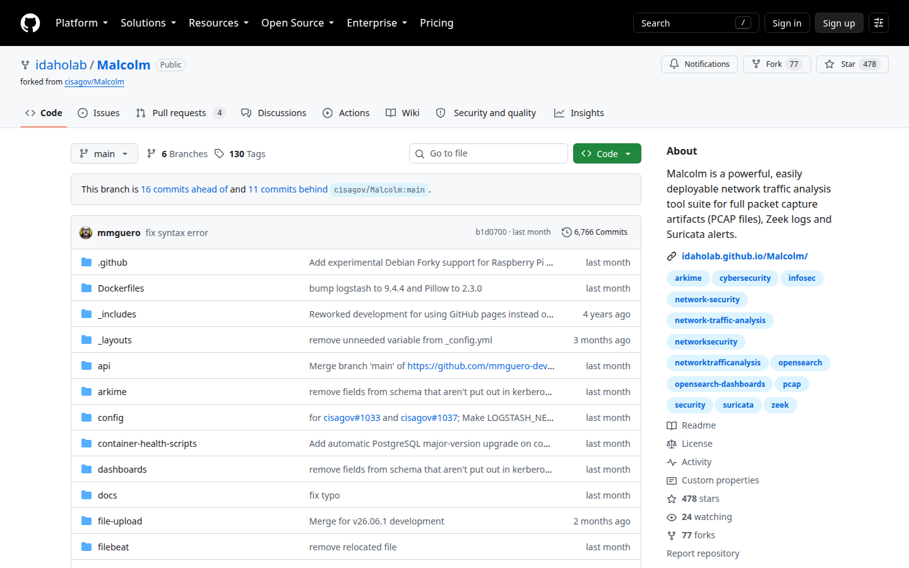Click the container-health-scripts folder icon

click(86, 443)
